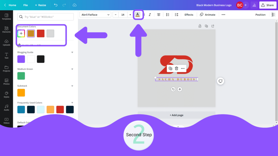Delete selected element with trash icon
The height and width of the screenshot is (156, 278).
pyautogui.click(x=176, y=69)
